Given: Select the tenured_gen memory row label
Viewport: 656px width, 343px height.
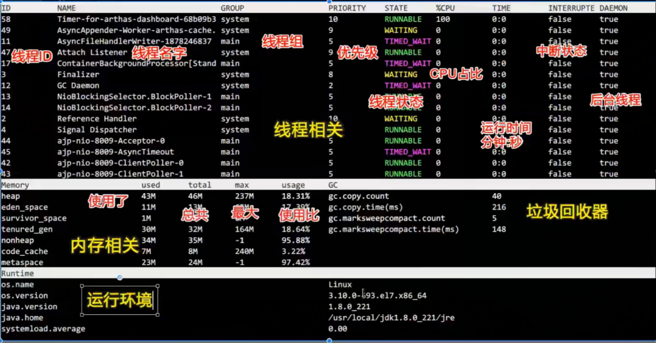Looking at the screenshot, I should (27, 229).
